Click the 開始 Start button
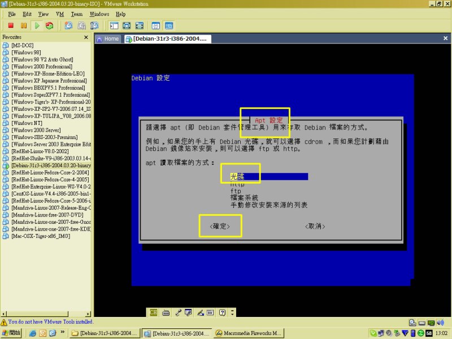Screen dimensions: 452x339 point(11,333)
